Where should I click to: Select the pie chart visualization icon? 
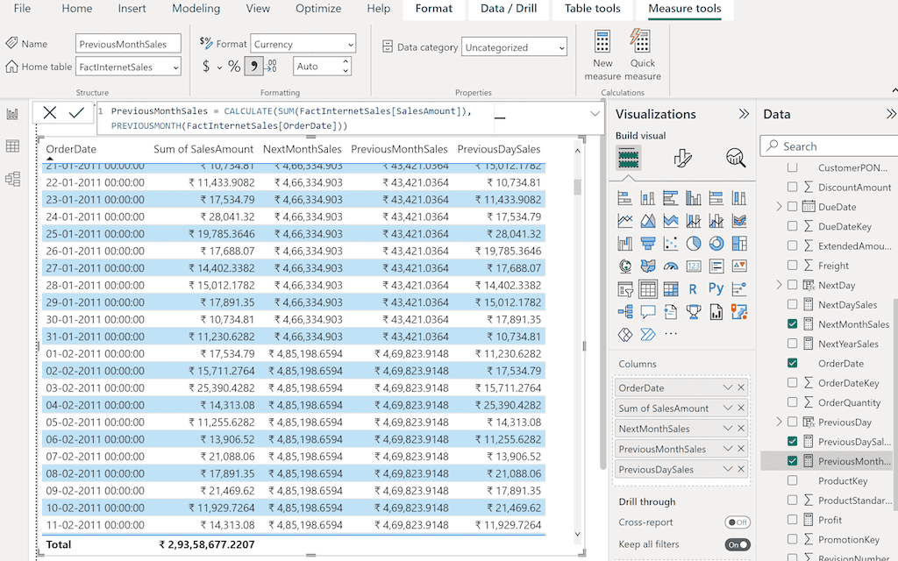(x=692, y=243)
